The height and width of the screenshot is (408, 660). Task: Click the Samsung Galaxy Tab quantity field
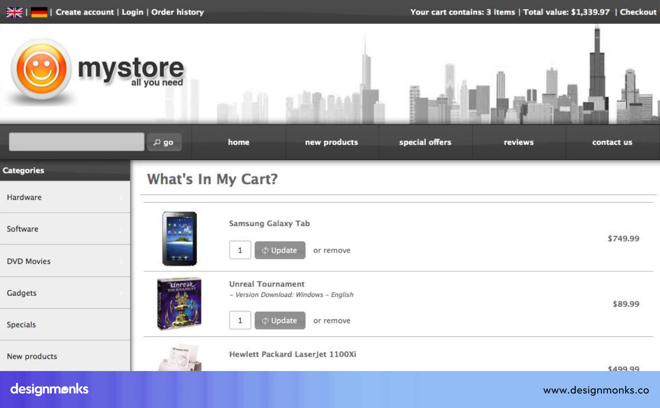coord(240,250)
